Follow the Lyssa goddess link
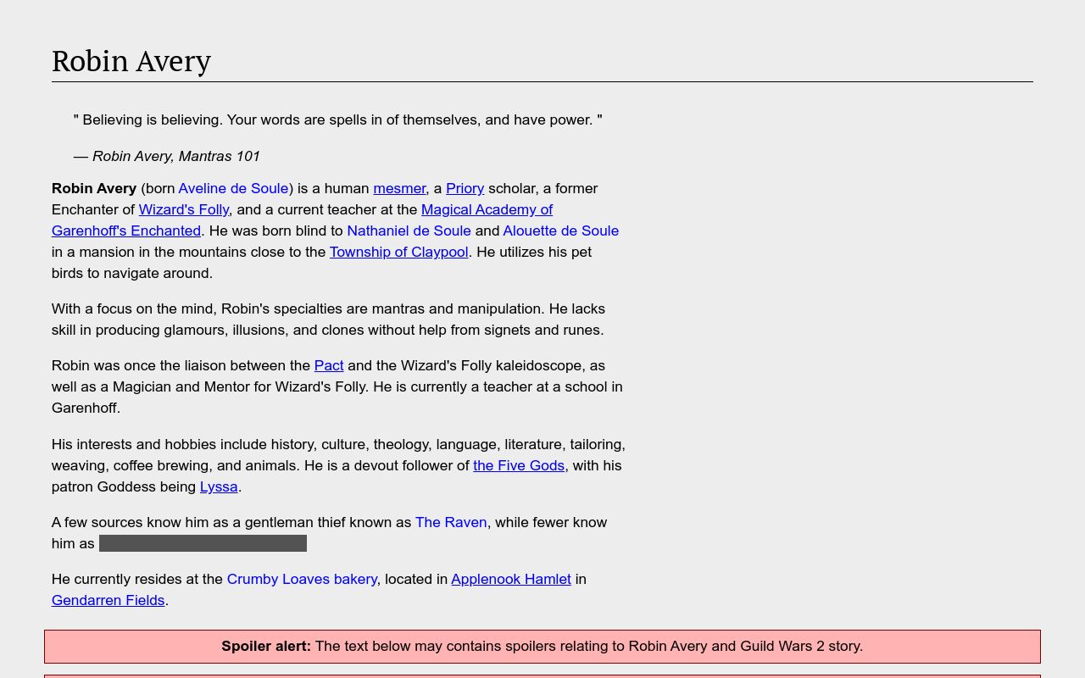The width and height of the screenshot is (1085, 678). click(x=219, y=486)
